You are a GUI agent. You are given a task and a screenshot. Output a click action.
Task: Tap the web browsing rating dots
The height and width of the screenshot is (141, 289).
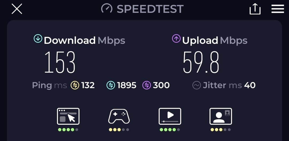point(68,130)
